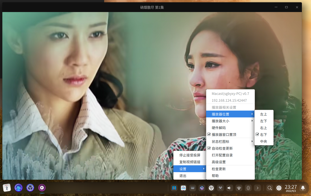Image resolution: width=311 pixels, height=196 pixels.
Task: Open the volume speaker tray icon
Action: pyautogui.click(x=229, y=188)
